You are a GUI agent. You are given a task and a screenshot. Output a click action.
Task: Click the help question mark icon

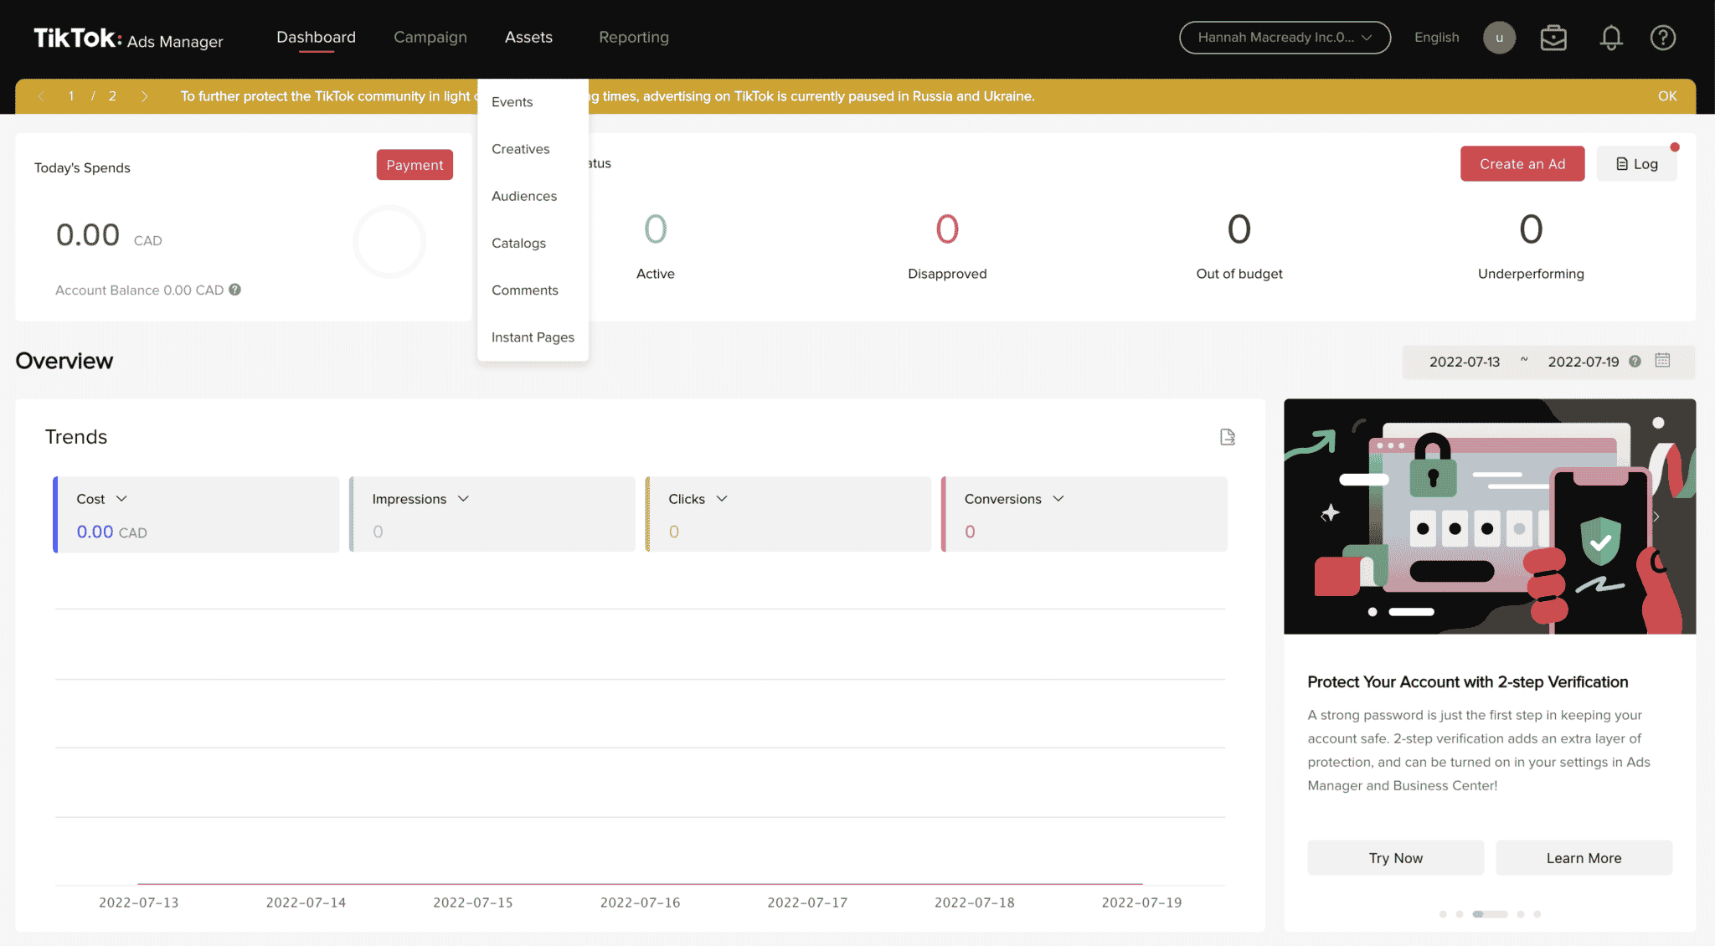pos(1662,38)
